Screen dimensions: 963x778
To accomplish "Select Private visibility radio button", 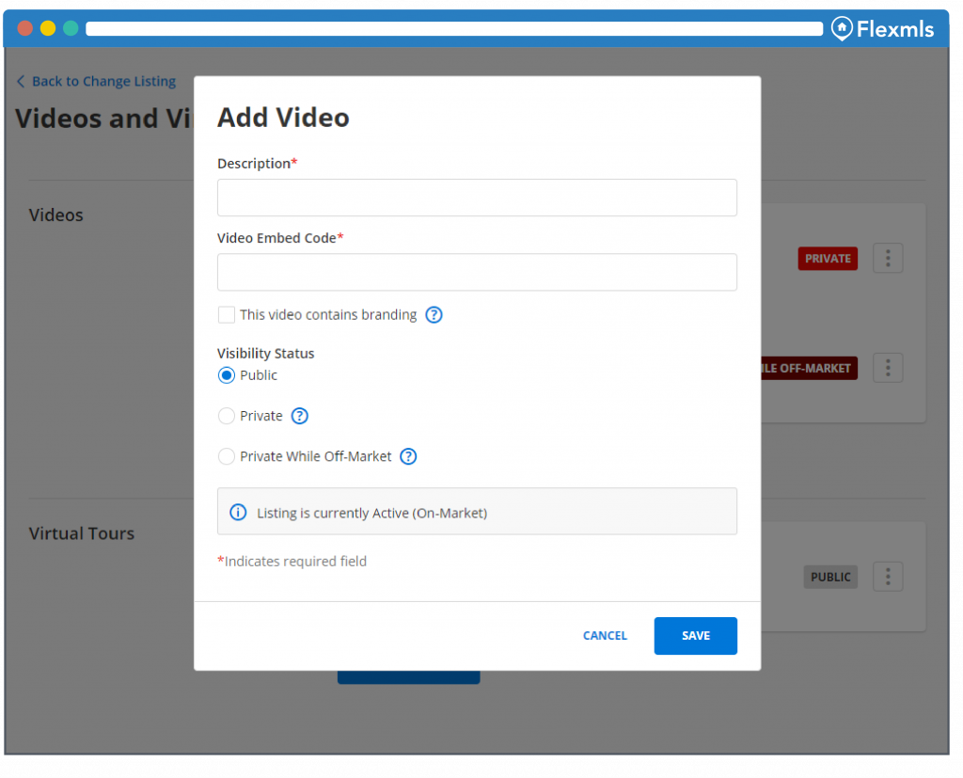I will [x=226, y=416].
